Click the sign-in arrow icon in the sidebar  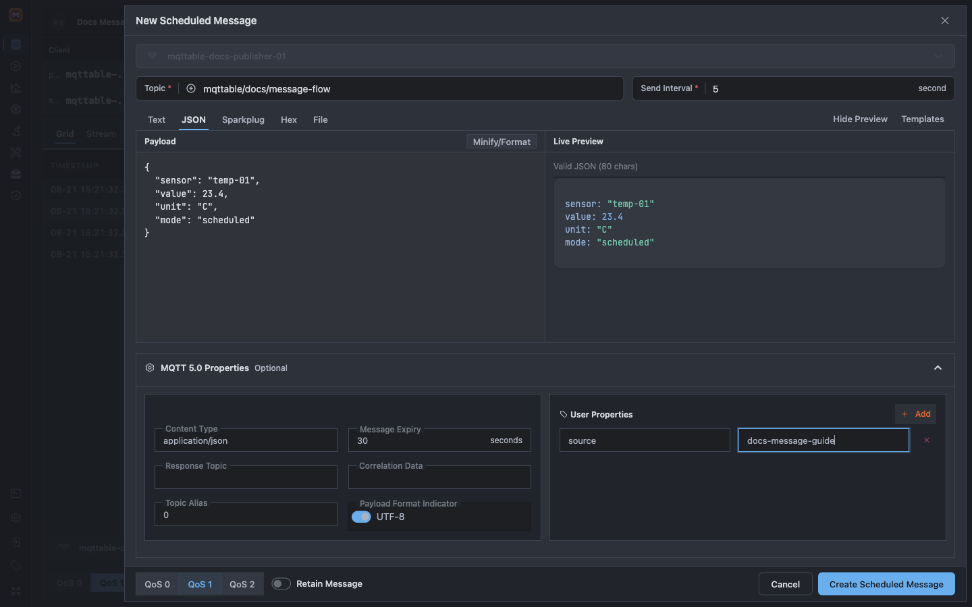[x=16, y=542]
